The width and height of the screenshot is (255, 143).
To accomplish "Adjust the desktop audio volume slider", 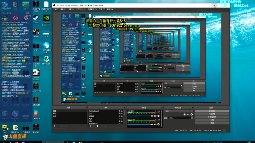I will tap(140, 116).
